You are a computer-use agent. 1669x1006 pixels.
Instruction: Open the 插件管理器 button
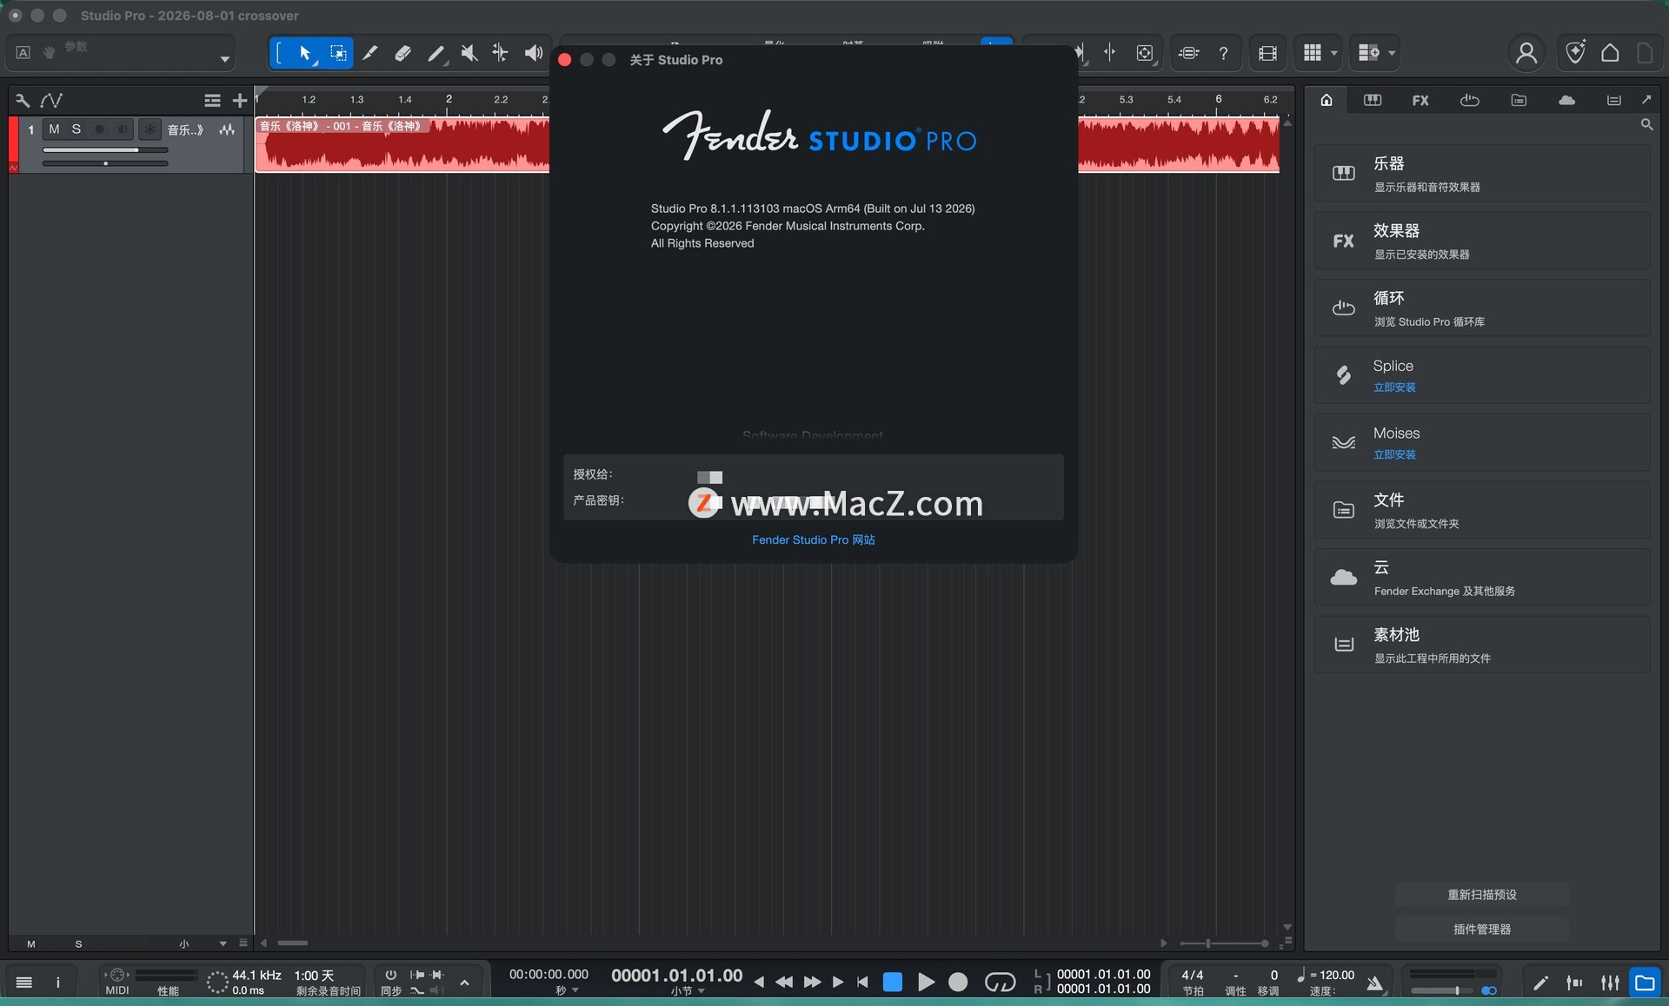pyautogui.click(x=1482, y=929)
